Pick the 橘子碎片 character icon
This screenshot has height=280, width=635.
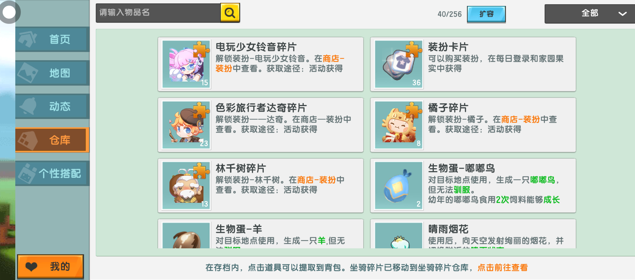pyautogui.click(x=398, y=125)
